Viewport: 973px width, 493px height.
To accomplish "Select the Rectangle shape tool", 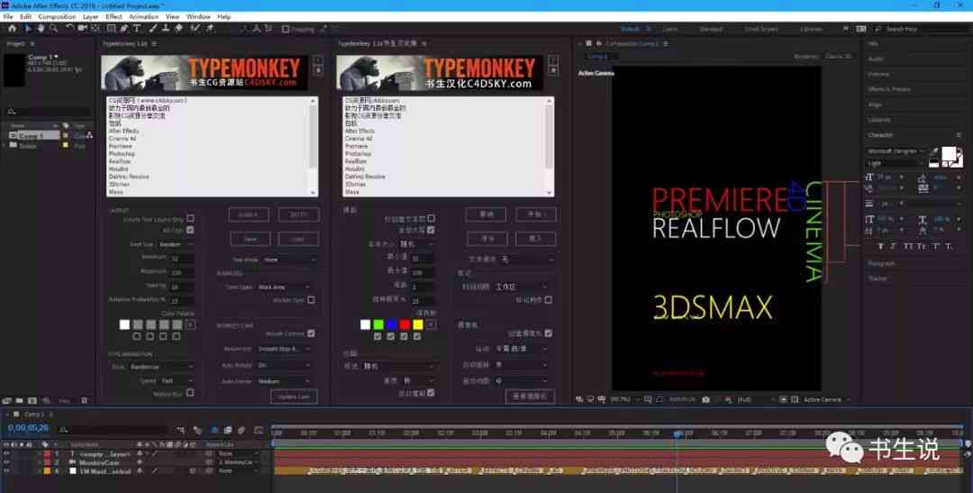I will pyautogui.click(x=111, y=29).
